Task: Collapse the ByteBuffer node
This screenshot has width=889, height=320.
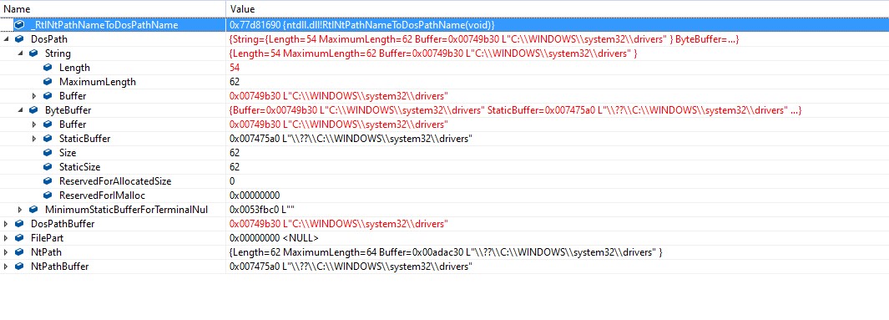Action: 20,110
